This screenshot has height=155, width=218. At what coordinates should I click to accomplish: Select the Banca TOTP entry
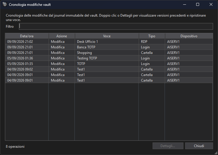[109, 47]
